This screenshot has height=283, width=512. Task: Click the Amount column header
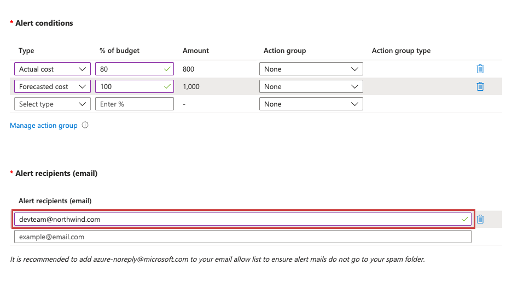pos(196,50)
